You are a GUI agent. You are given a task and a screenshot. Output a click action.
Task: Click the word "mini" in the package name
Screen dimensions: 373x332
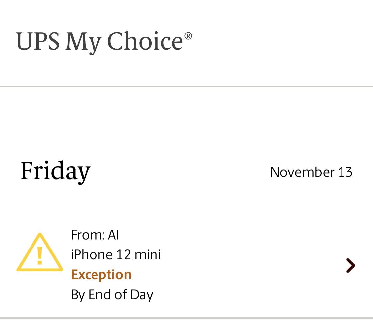click(147, 255)
